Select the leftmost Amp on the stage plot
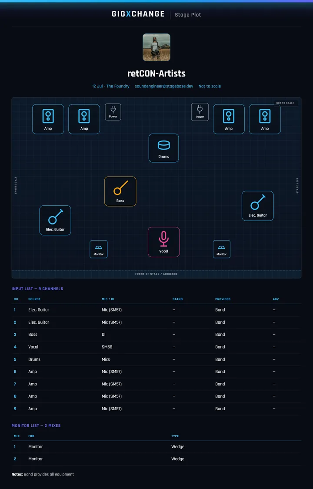Viewport: 313px width, 489px height. (x=48, y=119)
